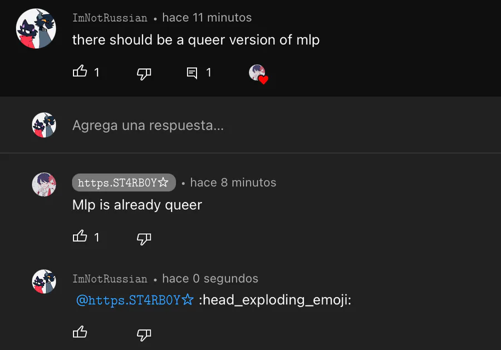
Task: Open ImNotRussian avatar on latest reply
Action: (x=44, y=282)
